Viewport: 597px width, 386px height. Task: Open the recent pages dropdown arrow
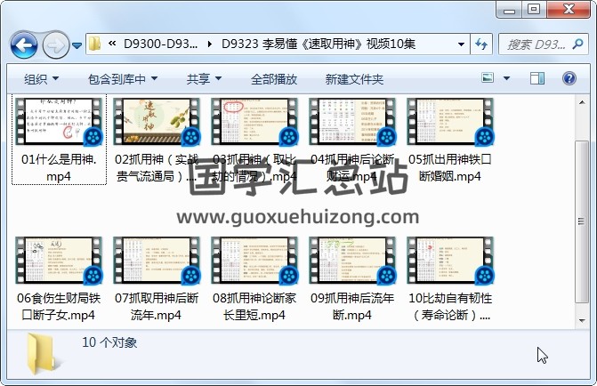tap(77, 44)
